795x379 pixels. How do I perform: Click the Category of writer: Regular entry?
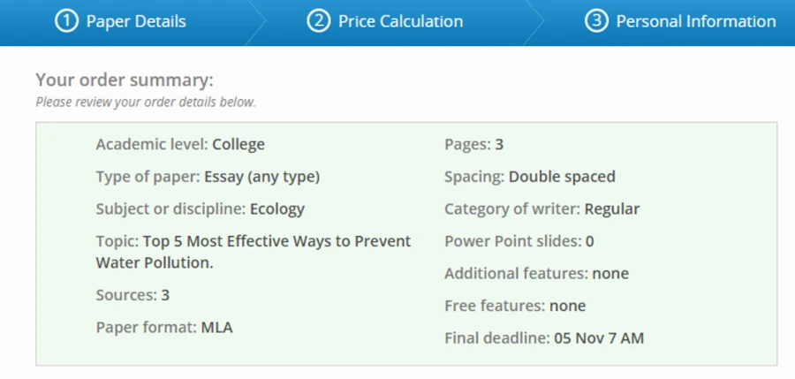tap(541, 209)
